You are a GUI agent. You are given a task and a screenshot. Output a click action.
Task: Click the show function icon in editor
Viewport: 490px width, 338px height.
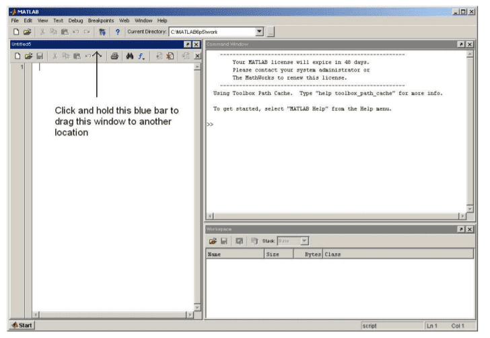141,56
